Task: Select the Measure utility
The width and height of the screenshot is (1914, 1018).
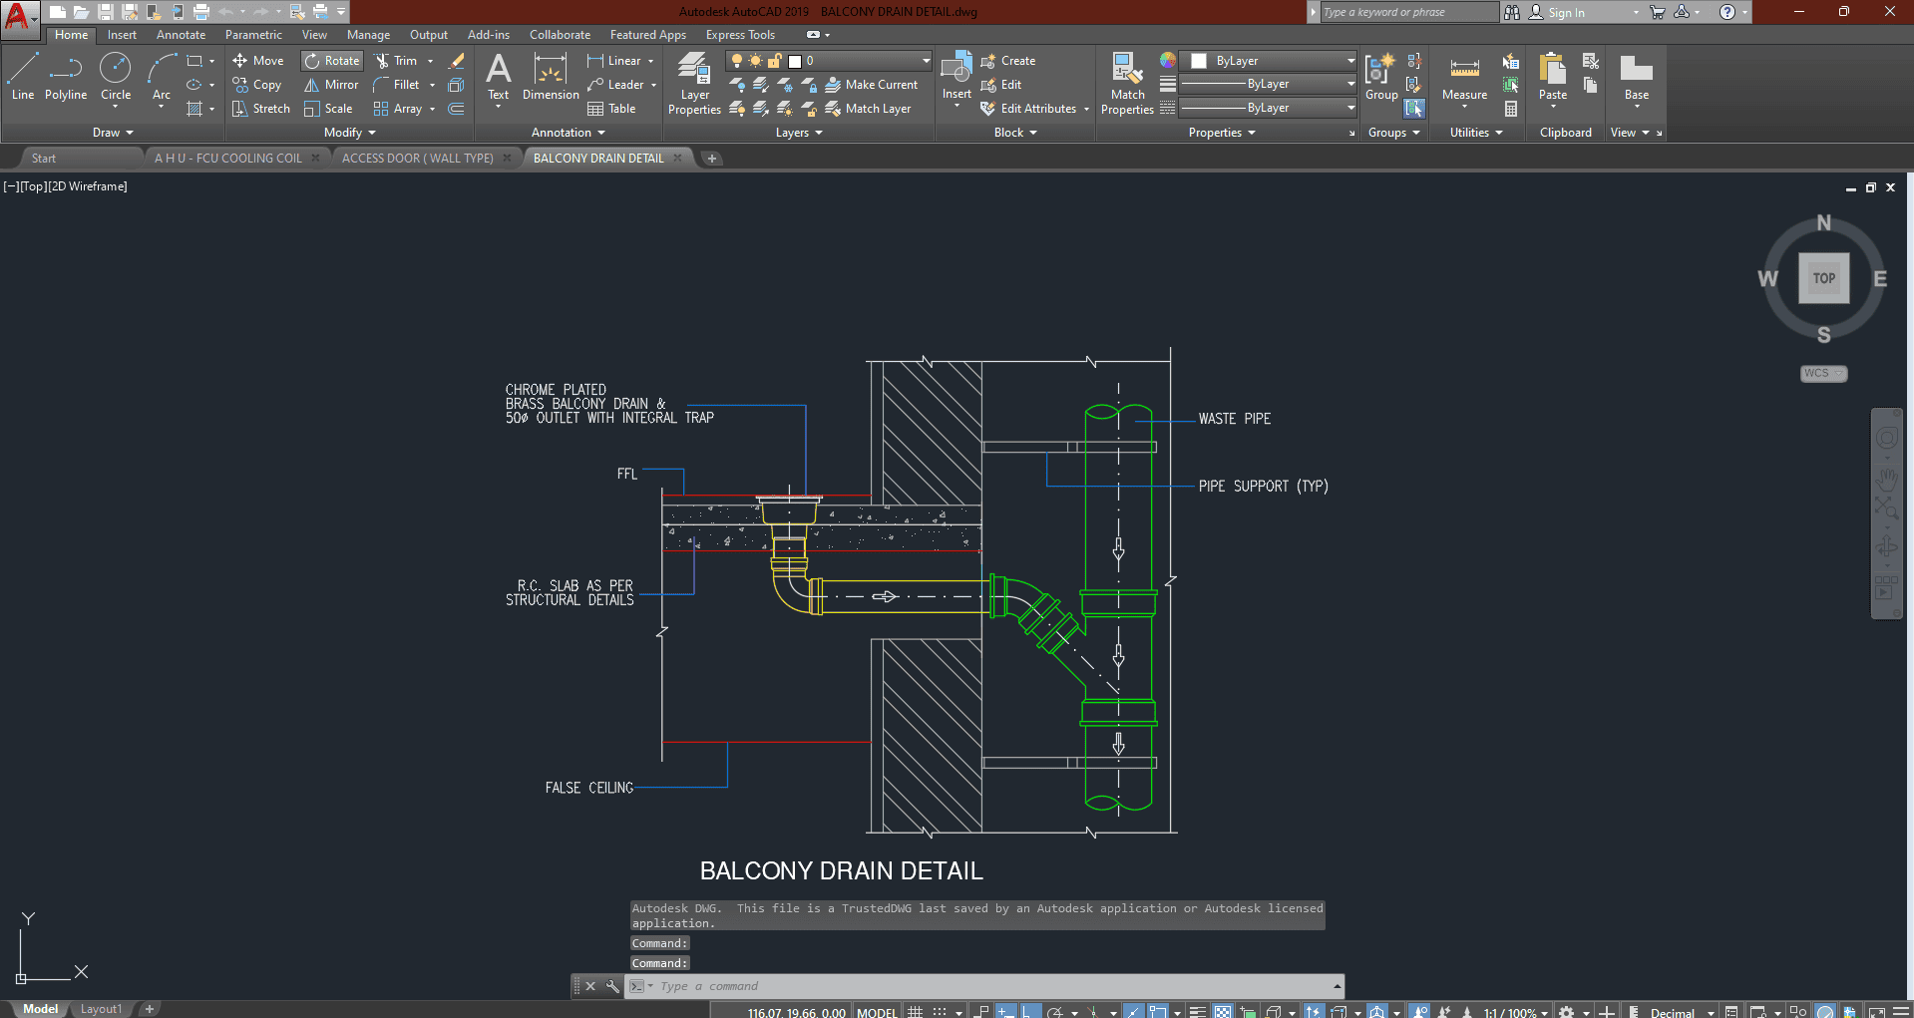Action: (1464, 78)
